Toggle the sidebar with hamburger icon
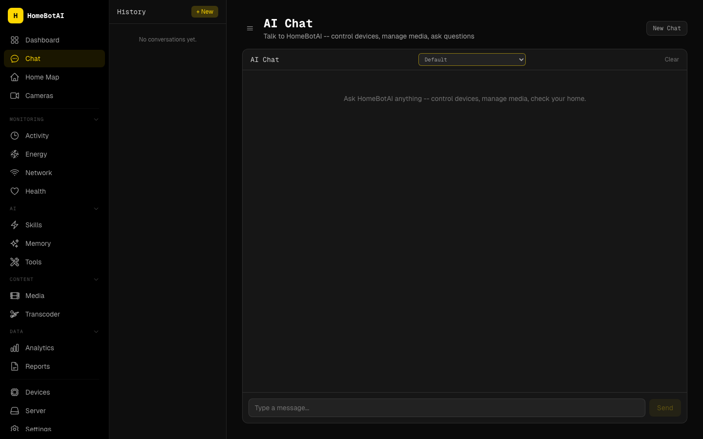Viewport: 703px width, 439px height. pyautogui.click(x=250, y=28)
